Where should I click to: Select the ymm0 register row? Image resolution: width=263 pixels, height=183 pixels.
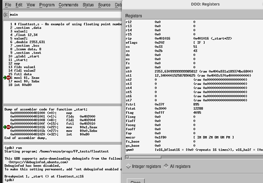pos(194,150)
